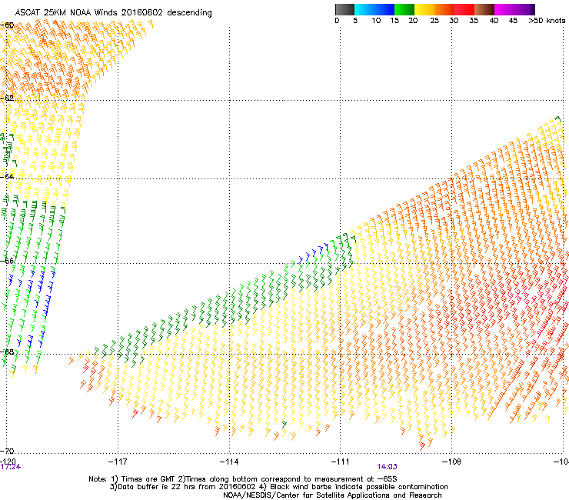Click the 'Times are GMT' note line
The width and height of the screenshot is (569, 500).
(x=243, y=479)
